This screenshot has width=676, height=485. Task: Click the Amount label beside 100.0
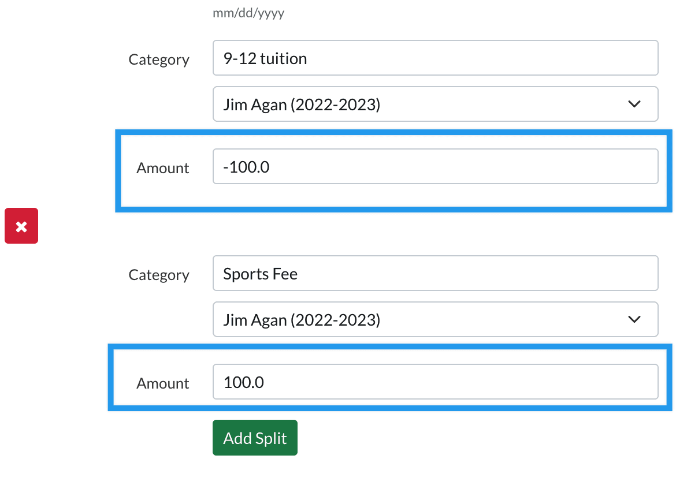point(163,383)
